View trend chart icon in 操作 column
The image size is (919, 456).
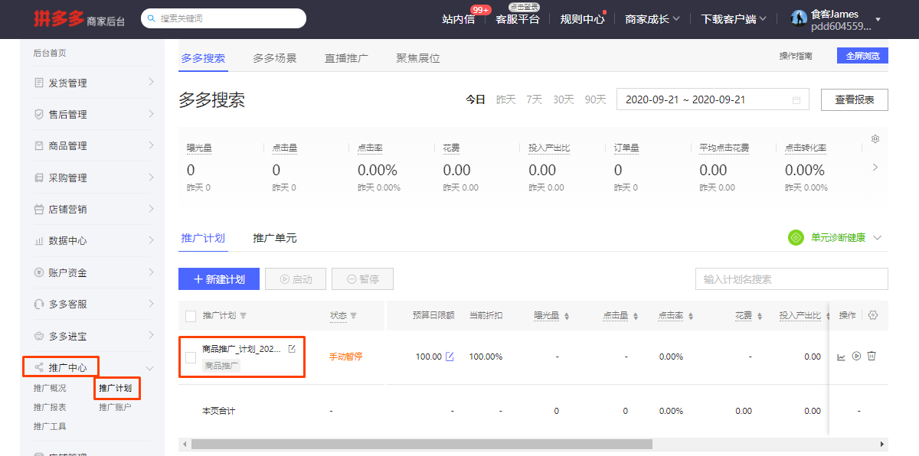[842, 357]
